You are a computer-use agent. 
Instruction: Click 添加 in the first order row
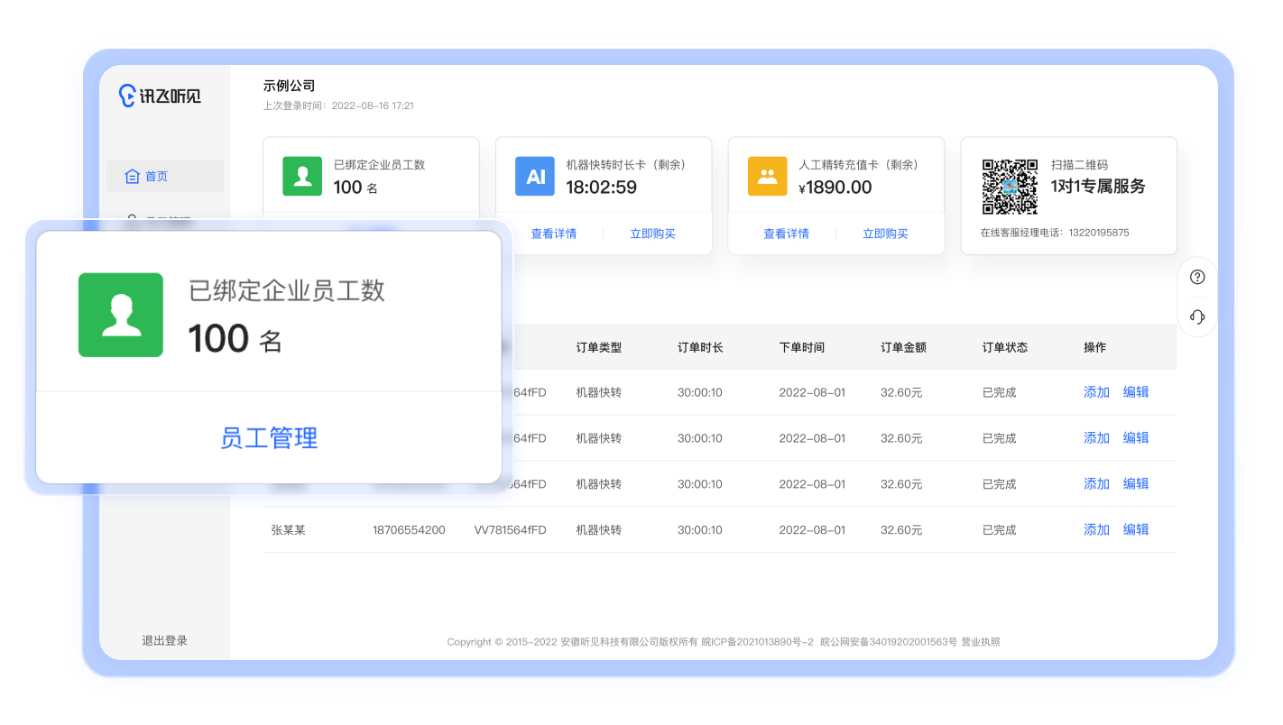click(1096, 392)
